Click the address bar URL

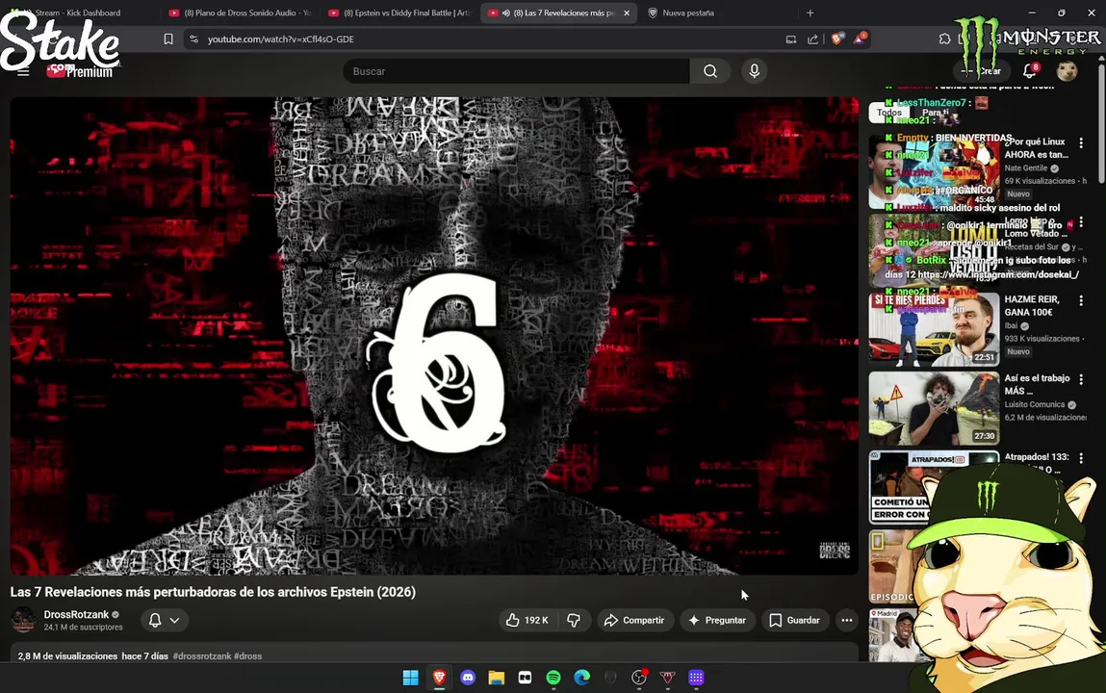pyautogui.click(x=281, y=38)
